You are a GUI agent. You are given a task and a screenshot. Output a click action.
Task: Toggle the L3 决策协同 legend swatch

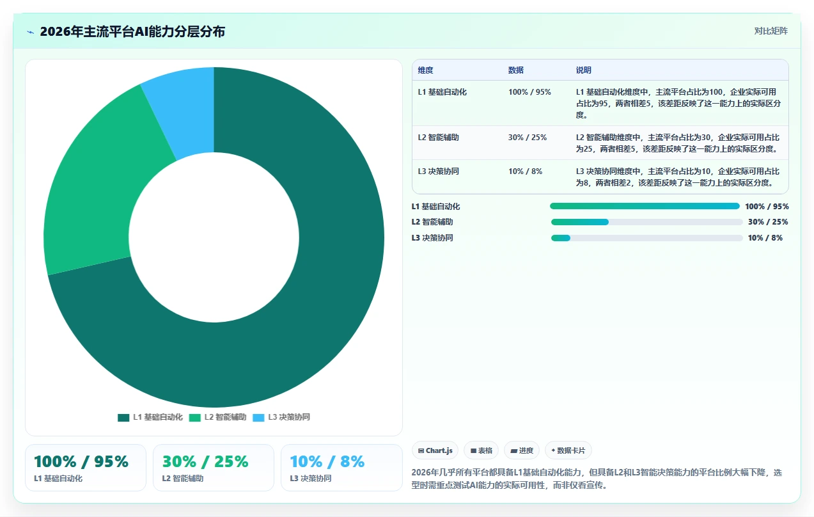click(258, 417)
